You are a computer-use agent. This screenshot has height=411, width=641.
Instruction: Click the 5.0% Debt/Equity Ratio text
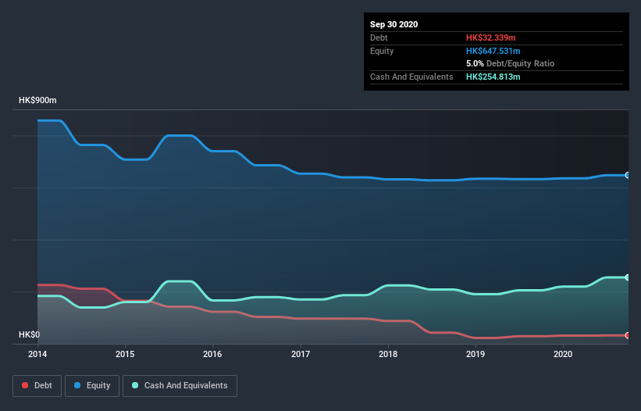(510, 64)
